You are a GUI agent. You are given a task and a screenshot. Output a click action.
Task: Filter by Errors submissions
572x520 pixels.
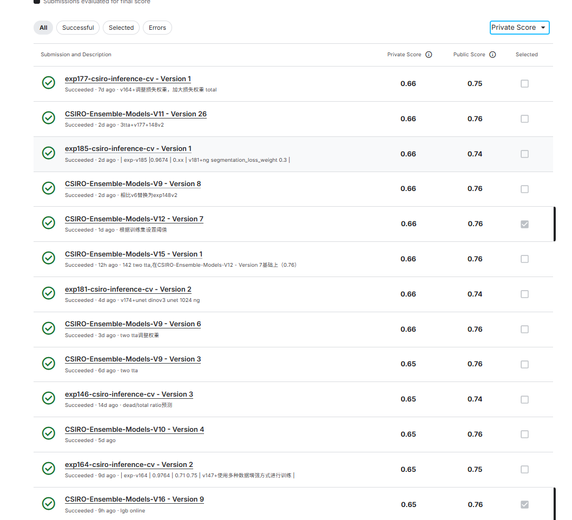(157, 28)
